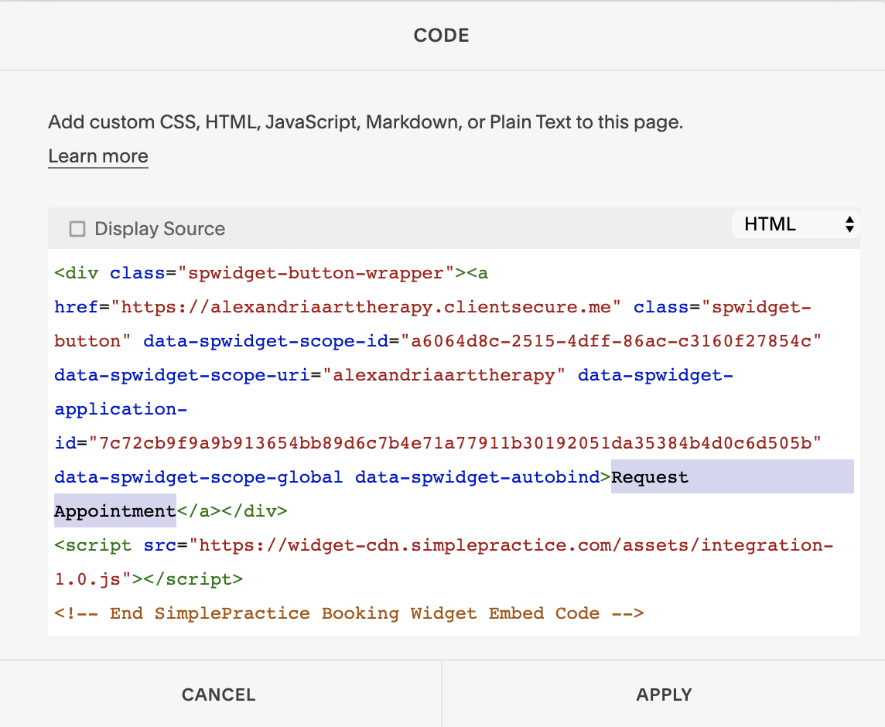Select the CODE dialog title
885x727 pixels.
pyautogui.click(x=441, y=35)
